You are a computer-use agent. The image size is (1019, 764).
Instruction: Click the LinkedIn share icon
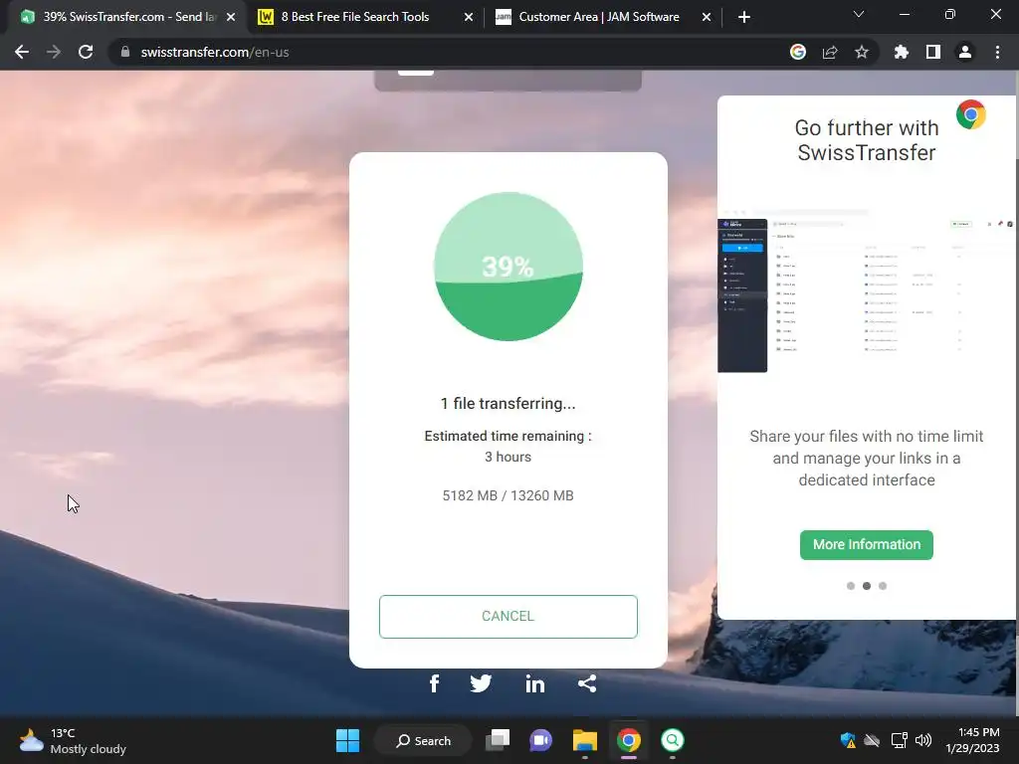click(x=534, y=683)
